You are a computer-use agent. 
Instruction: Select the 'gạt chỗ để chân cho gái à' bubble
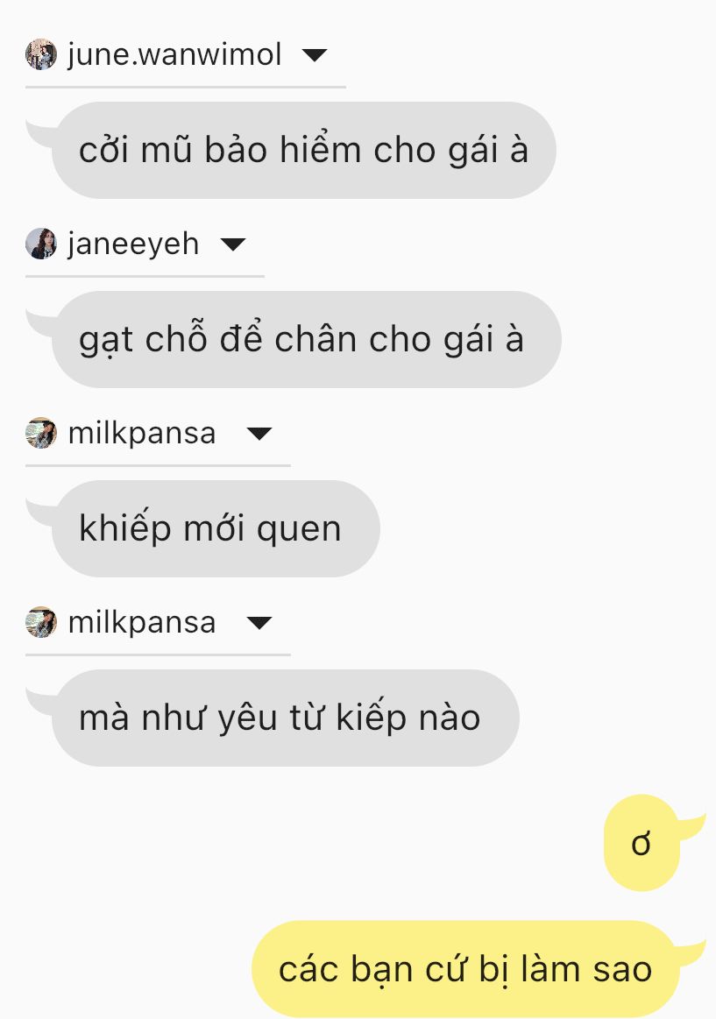point(306,339)
